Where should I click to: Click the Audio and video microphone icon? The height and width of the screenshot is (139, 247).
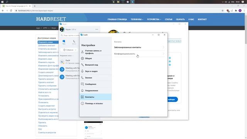(x=82, y=71)
